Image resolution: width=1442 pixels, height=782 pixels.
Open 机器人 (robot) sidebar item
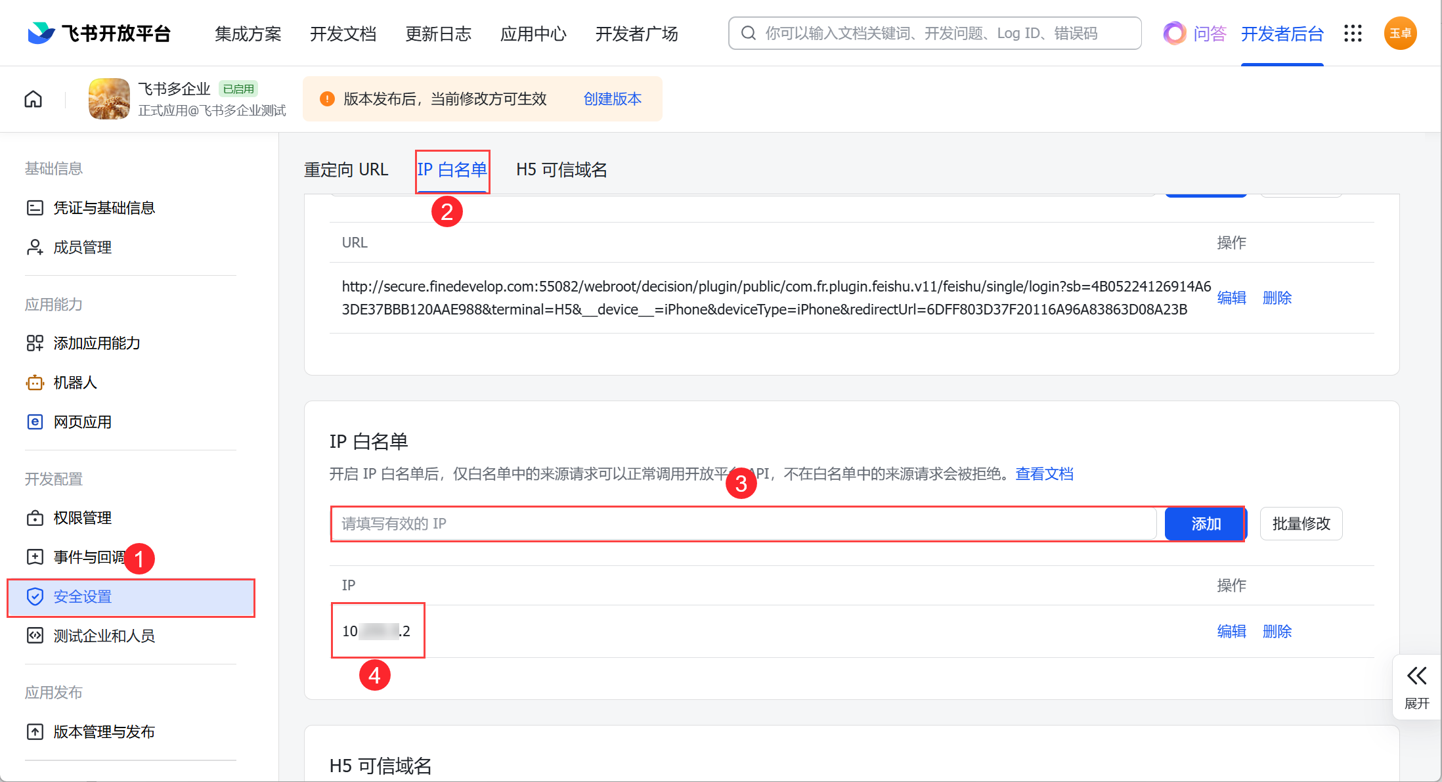75,383
